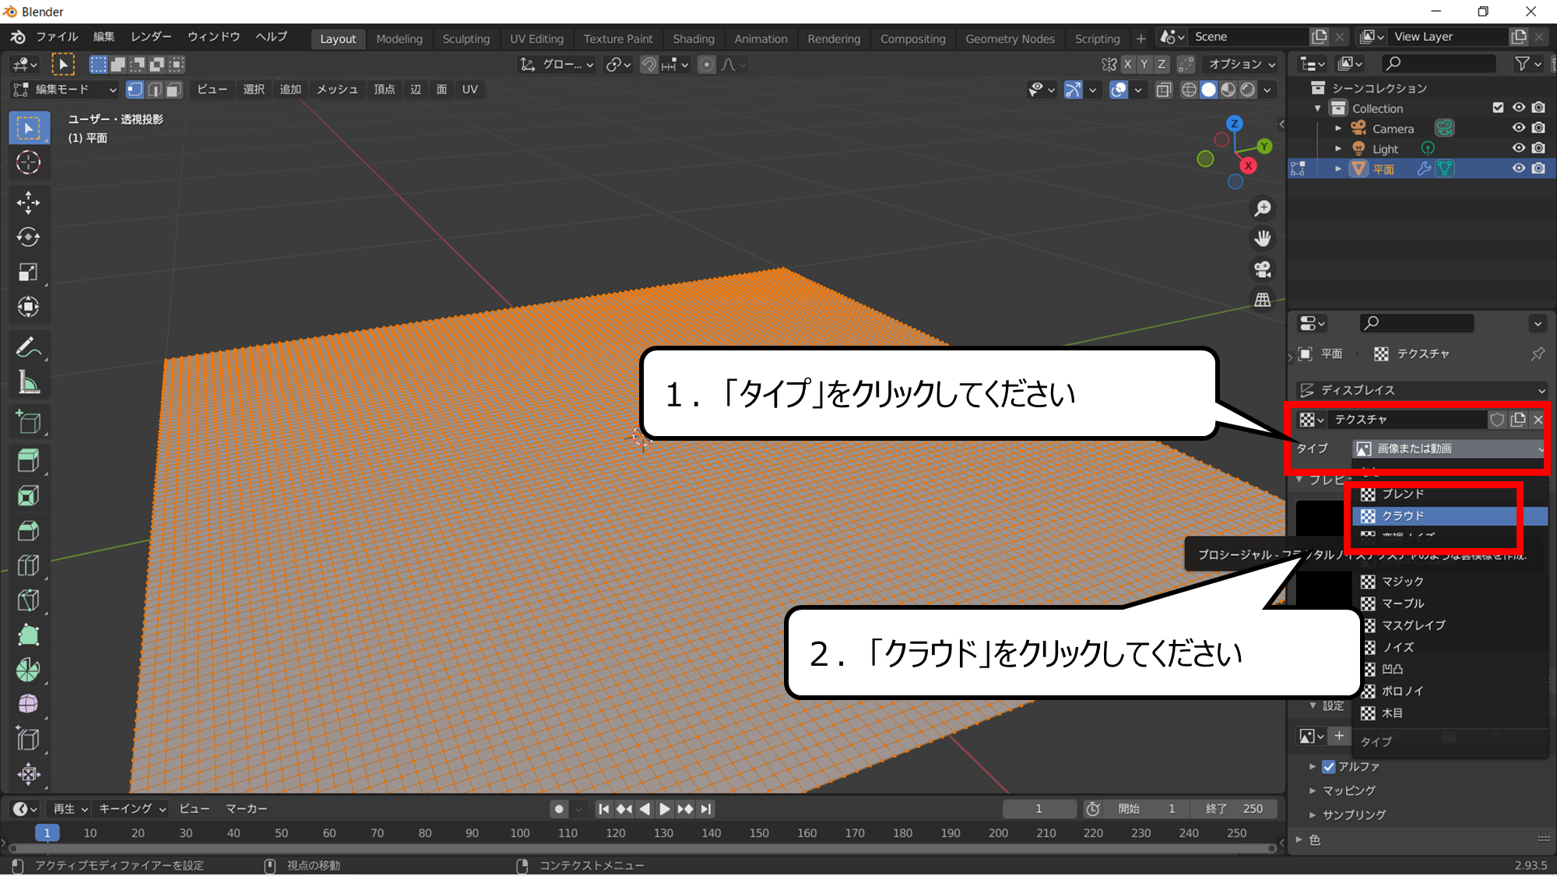Enable vertex select mode

pyautogui.click(x=135, y=90)
